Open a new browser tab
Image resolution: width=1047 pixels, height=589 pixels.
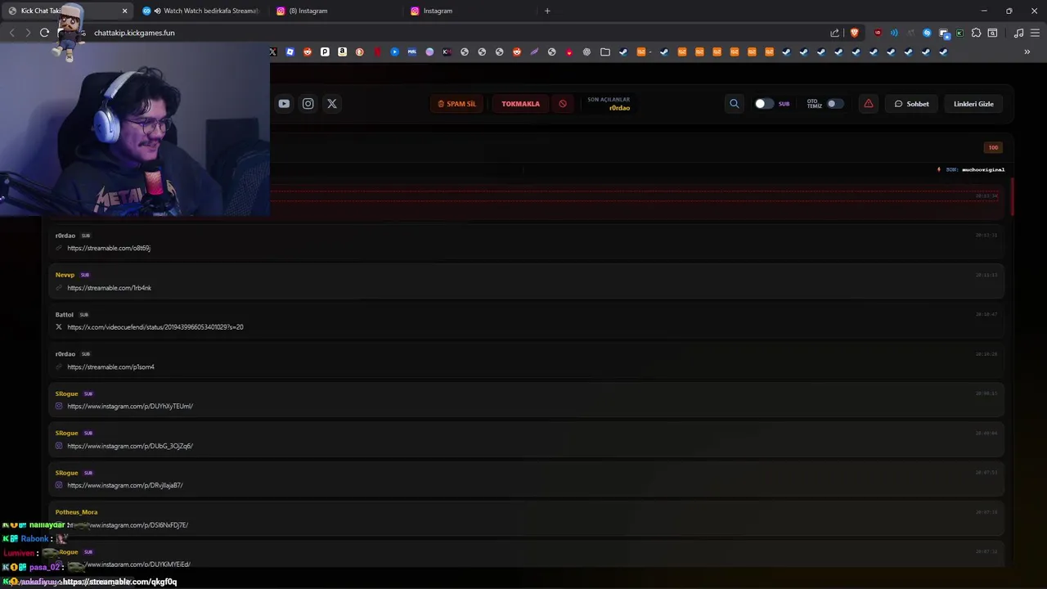click(x=547, y=11)
